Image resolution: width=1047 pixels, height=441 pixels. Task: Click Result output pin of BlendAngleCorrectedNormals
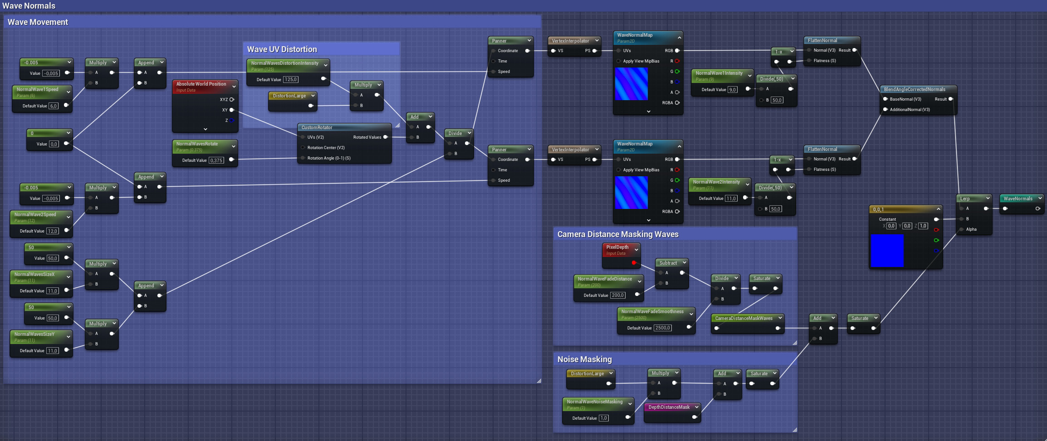(951, 99)
